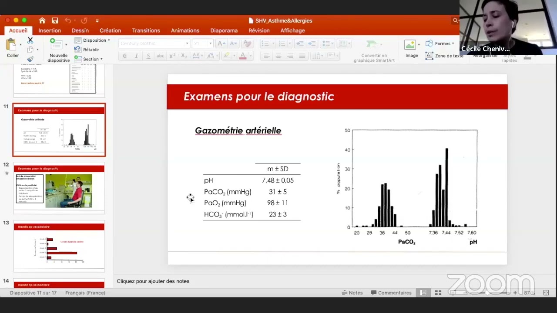Image resolution: width=557 pixels, height=313 pixels.
Task: Open the Formes shapes menu
Action: [x=440, y=43]
